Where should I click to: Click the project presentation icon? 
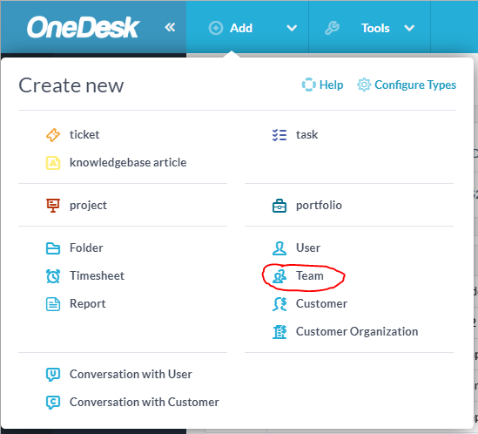[53, 206]
